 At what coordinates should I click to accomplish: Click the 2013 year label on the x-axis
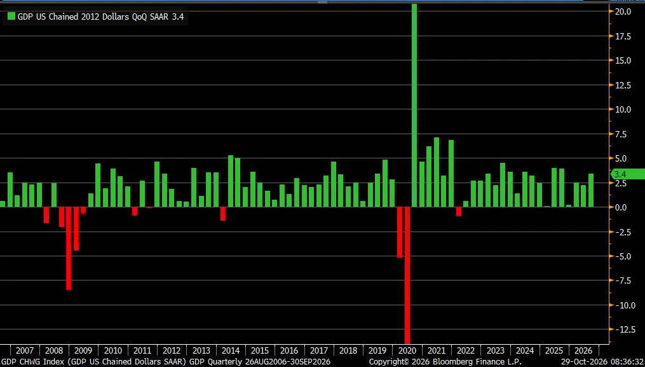[201, 350]
